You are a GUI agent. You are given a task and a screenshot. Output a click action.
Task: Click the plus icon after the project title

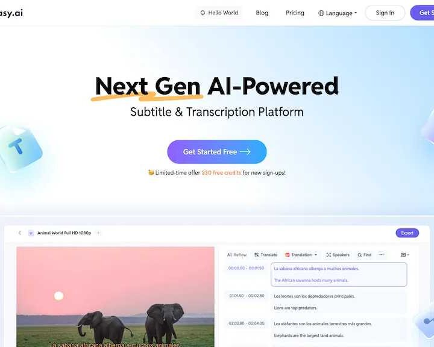(x=98, y=233)
